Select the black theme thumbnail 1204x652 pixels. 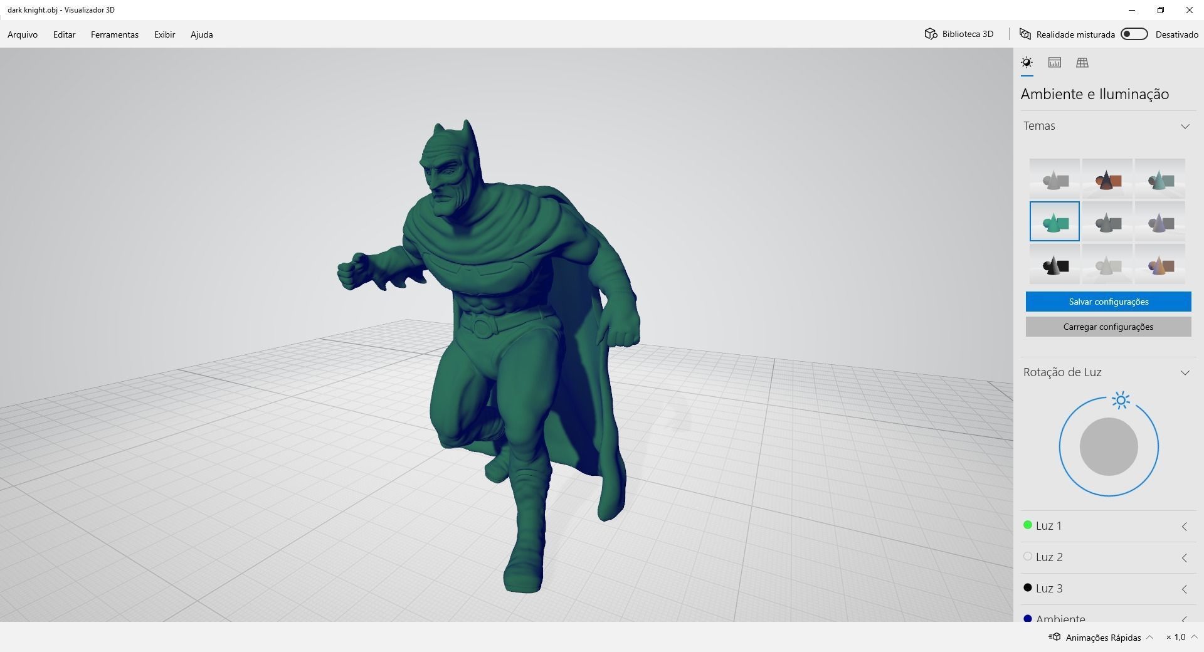(x=1055, y=264)
